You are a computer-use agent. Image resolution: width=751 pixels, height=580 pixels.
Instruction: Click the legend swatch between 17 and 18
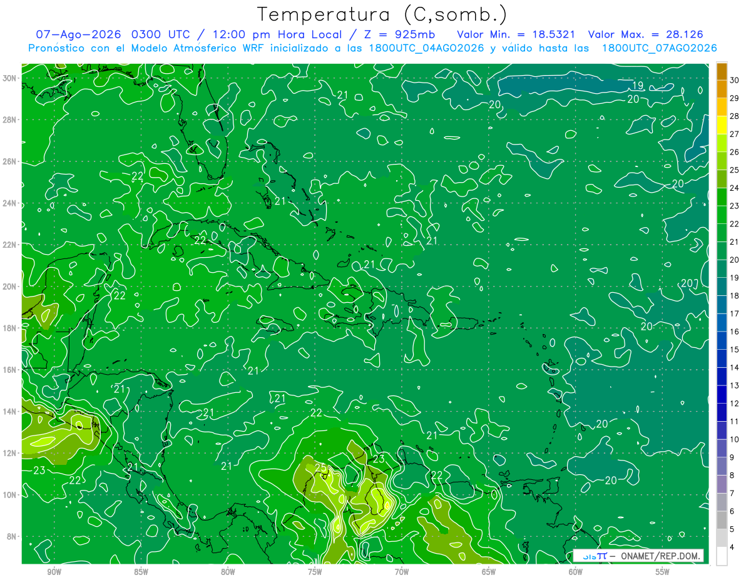click(x=722, y=305)
